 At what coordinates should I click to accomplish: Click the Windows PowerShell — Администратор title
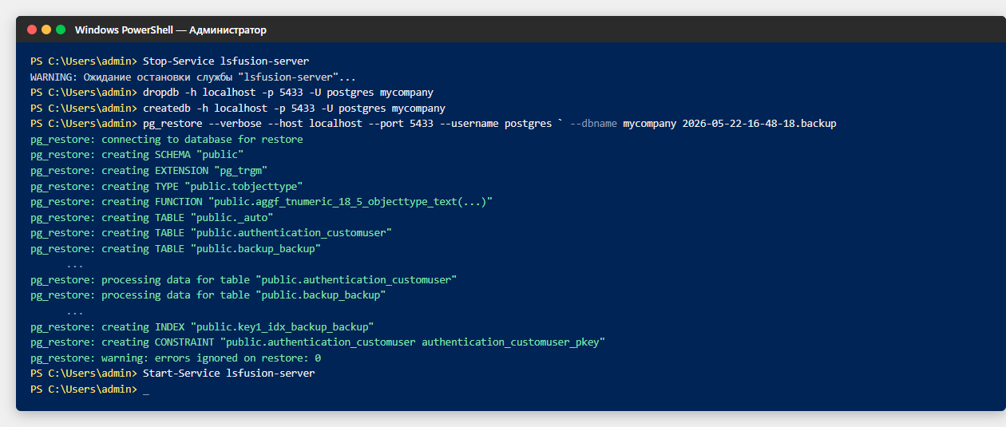click(171, 30)
